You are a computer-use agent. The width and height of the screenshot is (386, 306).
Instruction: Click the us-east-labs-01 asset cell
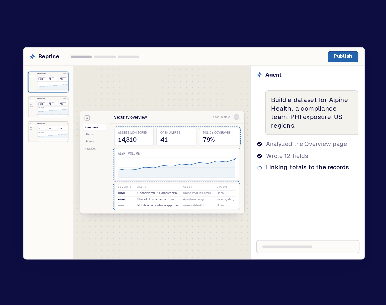[x=193, y=205]
